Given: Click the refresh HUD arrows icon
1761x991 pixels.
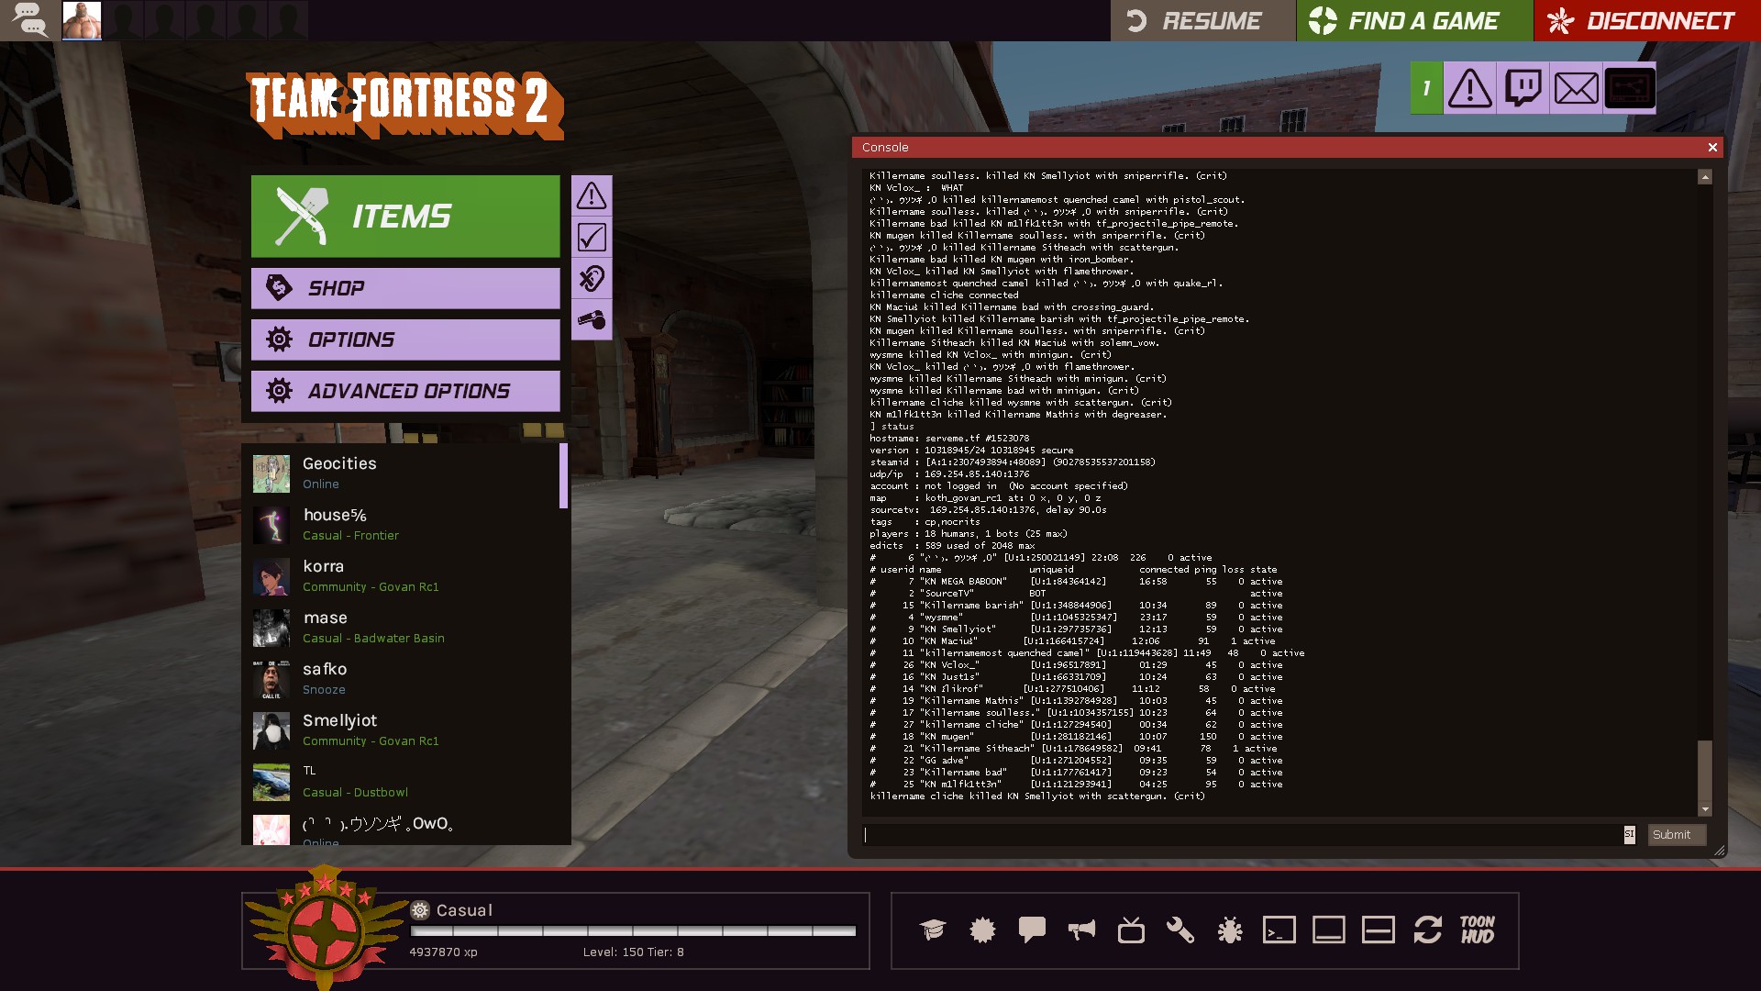Looking at the screenshot, I should click(1427, 930).
